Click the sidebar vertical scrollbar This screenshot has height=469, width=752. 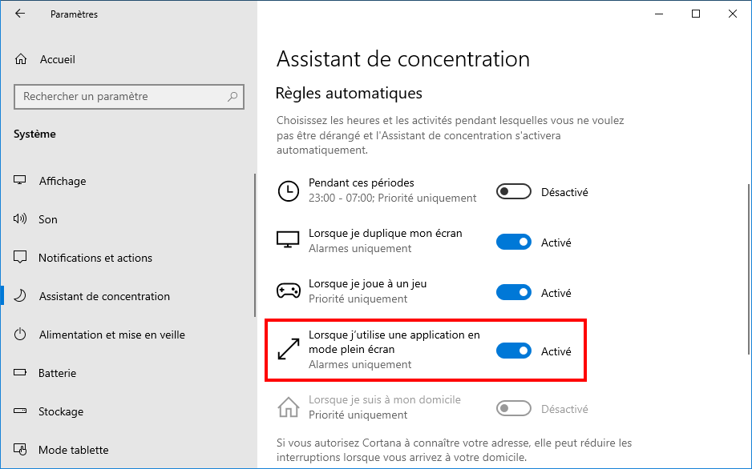(x=255, y=245)
